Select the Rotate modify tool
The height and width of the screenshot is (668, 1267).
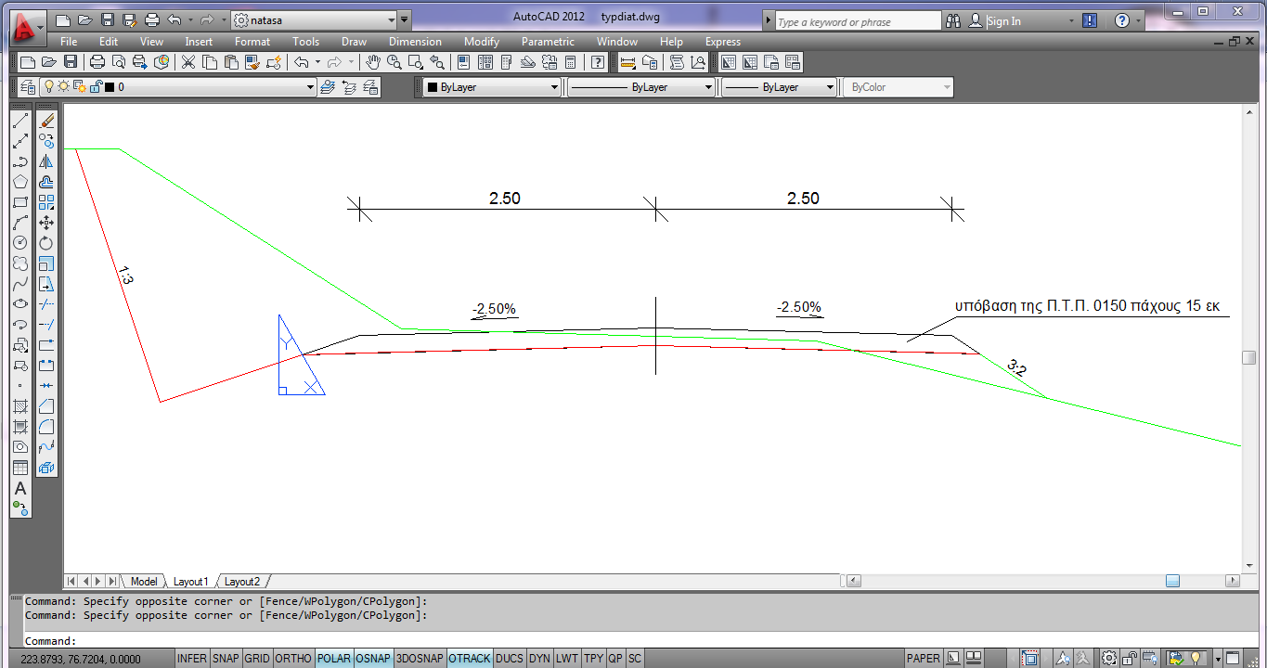[x=46, y=243]
